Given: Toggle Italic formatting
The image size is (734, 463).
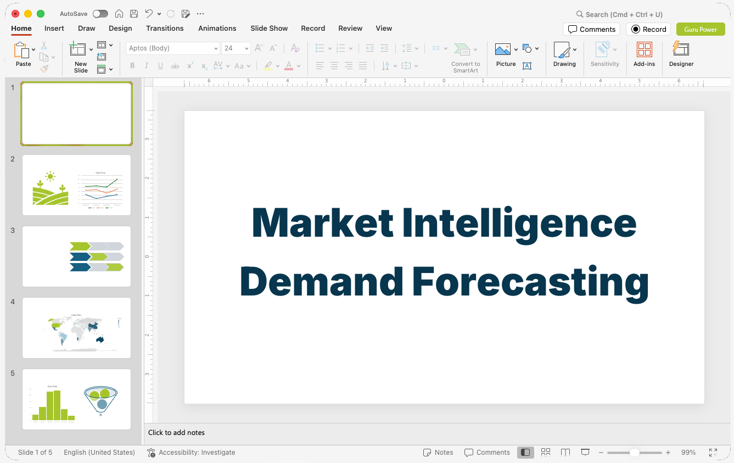Looking at the screenshot, I should pos(147,66).
